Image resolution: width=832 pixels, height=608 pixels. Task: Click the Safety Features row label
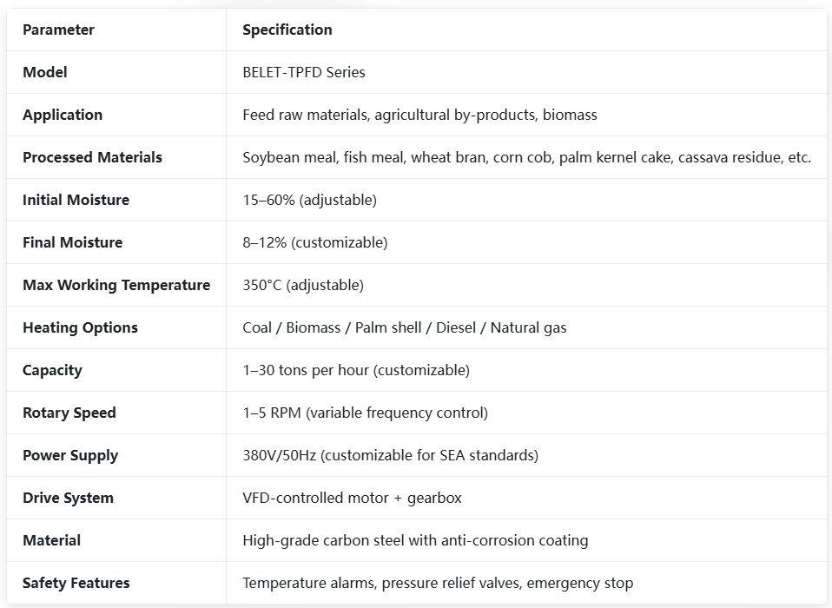76,583
